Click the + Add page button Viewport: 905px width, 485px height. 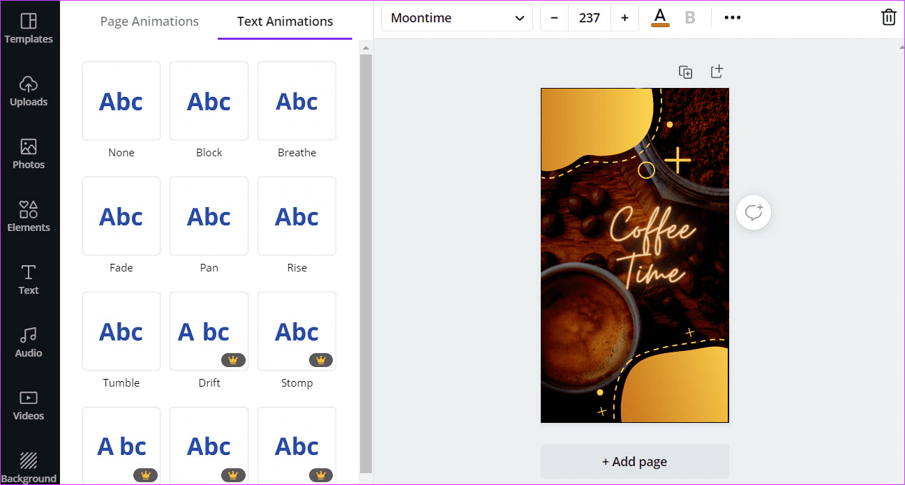tap(635, 461)
